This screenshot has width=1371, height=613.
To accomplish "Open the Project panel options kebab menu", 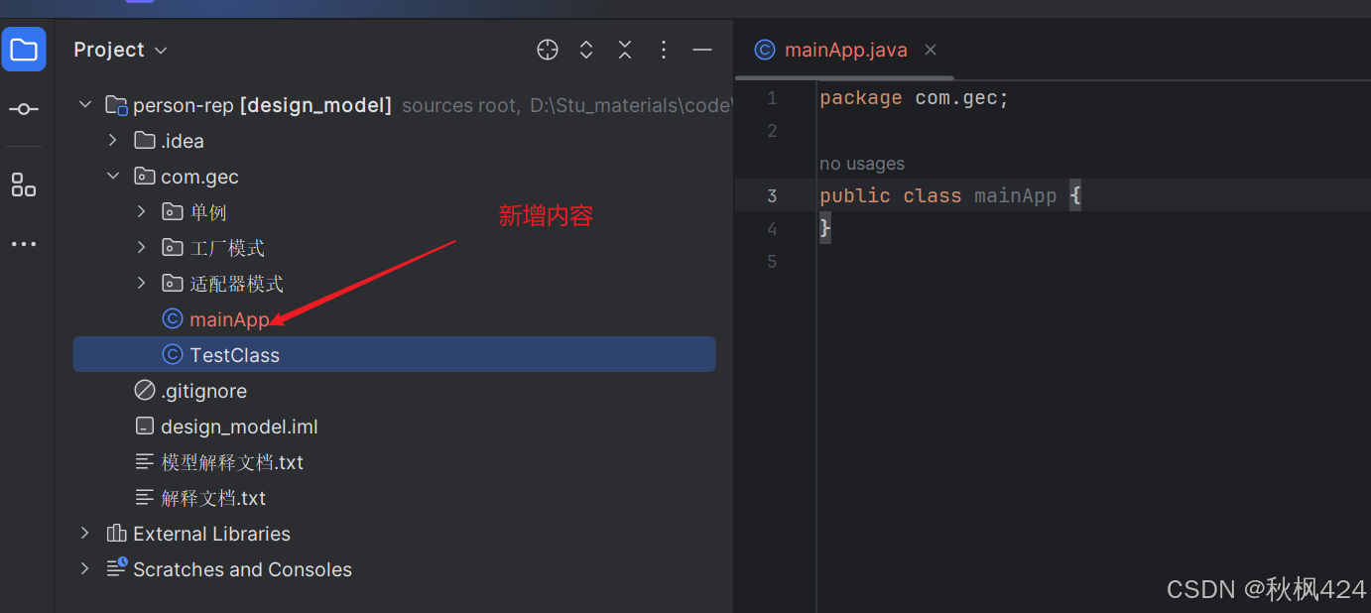I will click(x=663, y=49).
